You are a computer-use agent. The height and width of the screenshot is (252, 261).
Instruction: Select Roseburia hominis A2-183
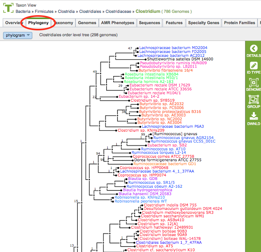[x=149, y=82]
